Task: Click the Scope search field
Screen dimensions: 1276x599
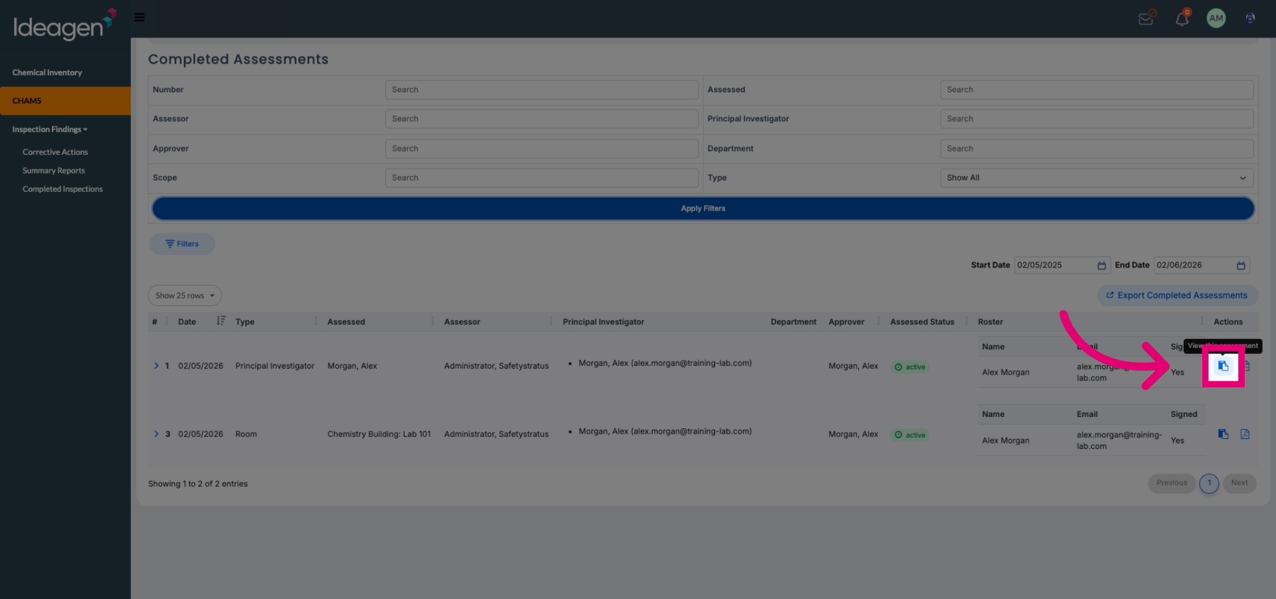Action: (x=542, y=178)
